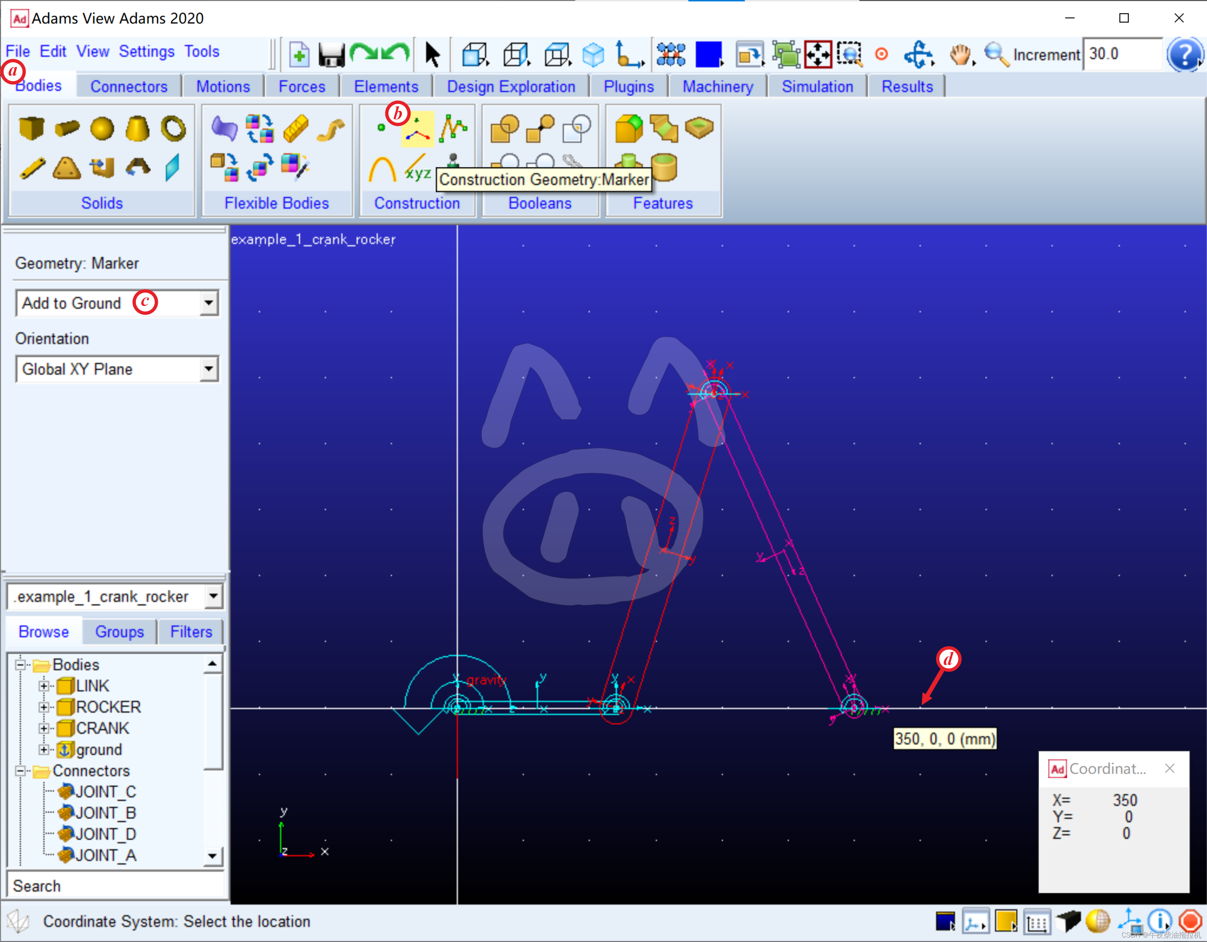1207x942 pixels.
Task: Select JOINT_B in the model tree
Action: coord(105,813)
